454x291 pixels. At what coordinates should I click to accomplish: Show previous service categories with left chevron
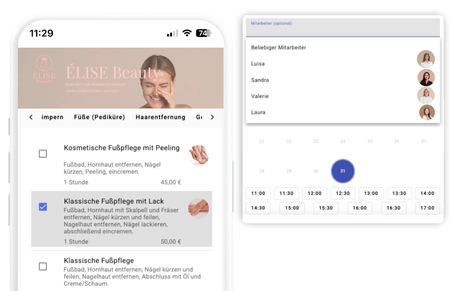pos(31,117)
